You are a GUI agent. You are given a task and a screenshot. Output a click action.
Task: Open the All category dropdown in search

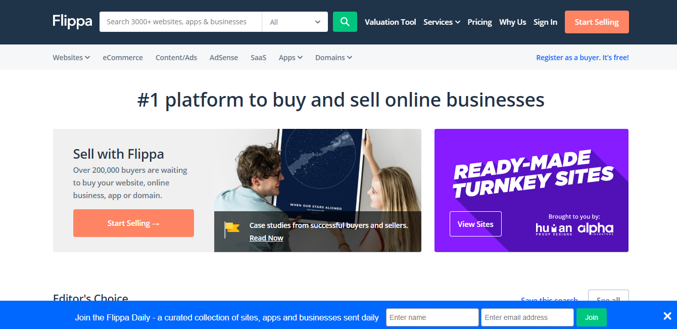(x=295, y=22)
